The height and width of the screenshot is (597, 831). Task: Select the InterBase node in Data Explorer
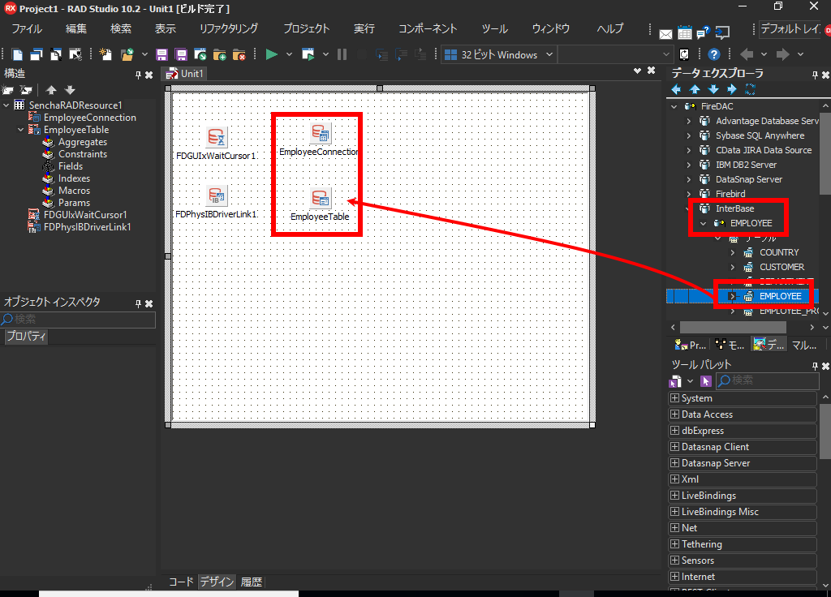734,208
